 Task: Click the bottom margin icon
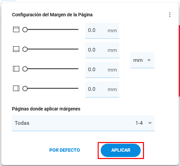(x=16, y=49)
